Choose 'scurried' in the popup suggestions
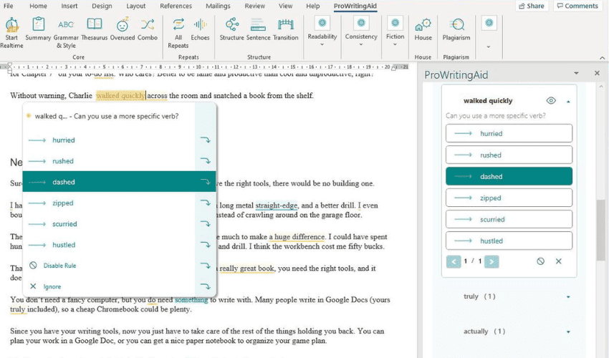Viewport: 609px width, 358px height. 109,223
